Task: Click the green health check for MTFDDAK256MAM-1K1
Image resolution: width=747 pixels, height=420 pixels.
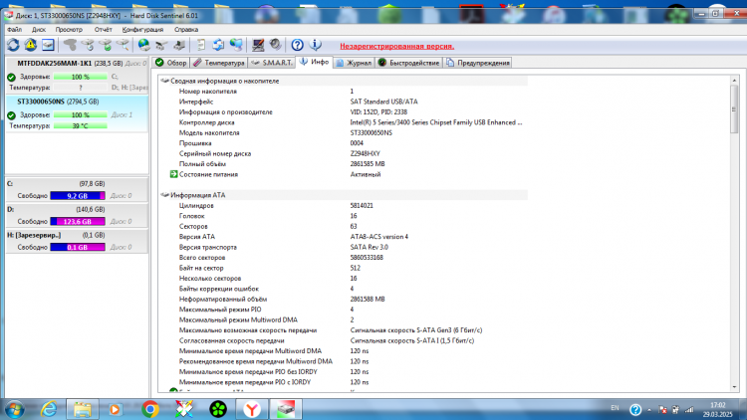Action: tap(11, 77)
